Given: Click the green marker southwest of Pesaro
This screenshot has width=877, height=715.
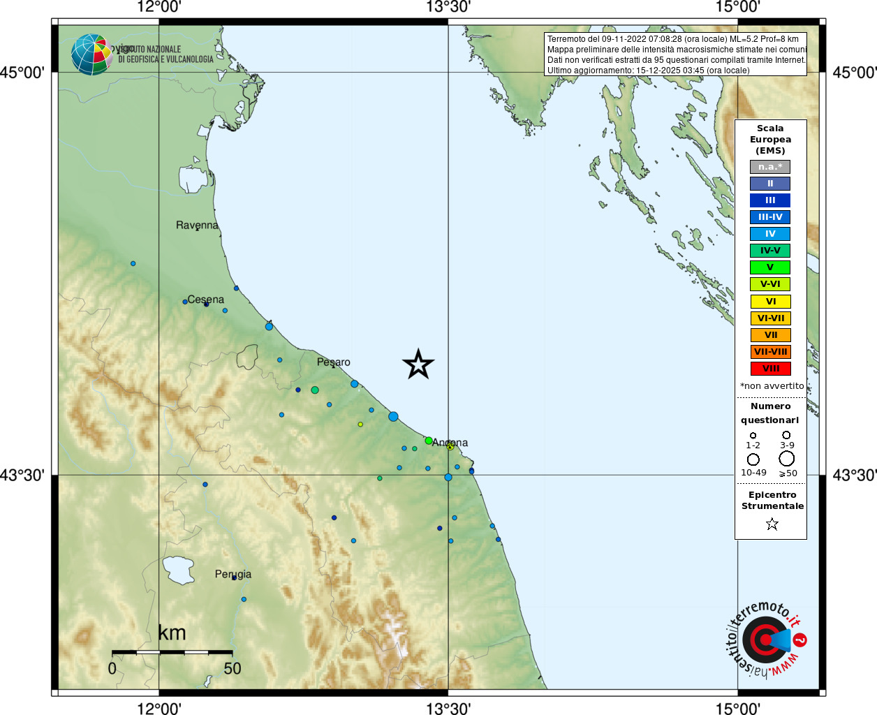Looking at the screenshot, I should (x=315, y=390).
